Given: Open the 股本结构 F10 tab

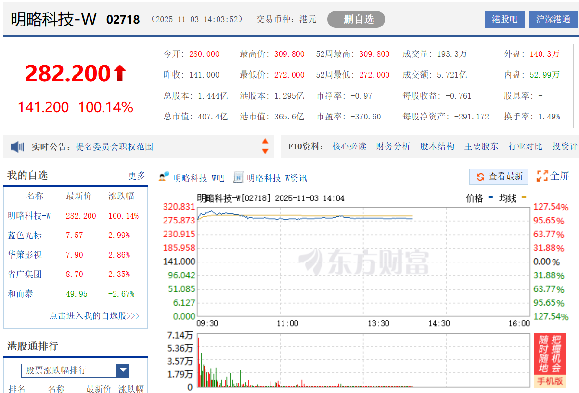Looking at the screenshot, I should pos(437,146).
